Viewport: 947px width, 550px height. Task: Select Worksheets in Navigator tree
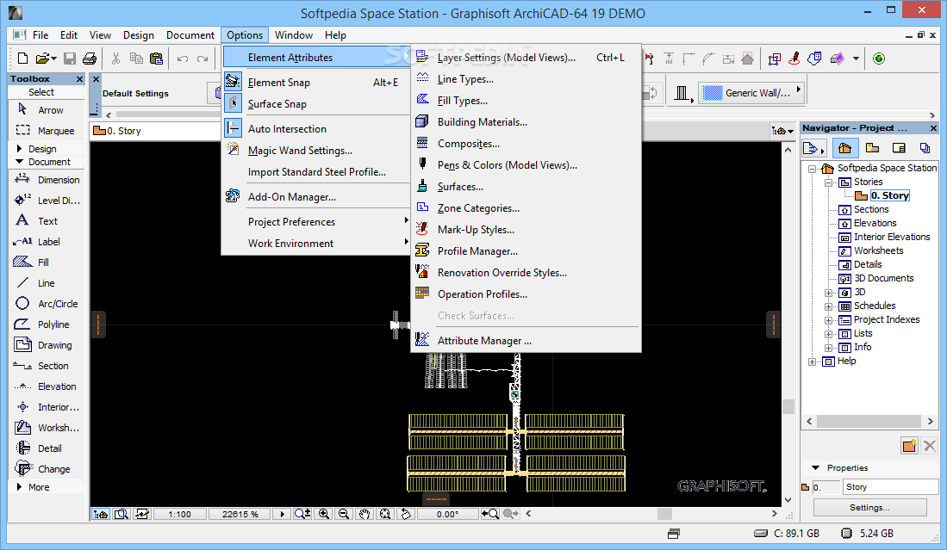(x=878, y=250)
